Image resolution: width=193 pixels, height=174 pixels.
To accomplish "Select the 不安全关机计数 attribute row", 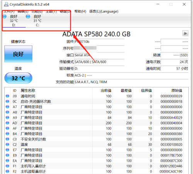I will pyautogui.click(x=95, y=139).
